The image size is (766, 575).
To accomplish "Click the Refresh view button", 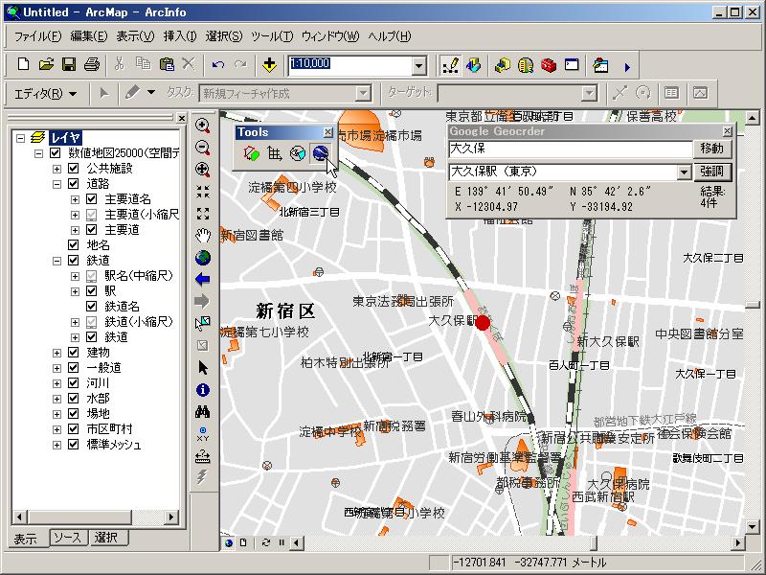I will coord(265,542).
